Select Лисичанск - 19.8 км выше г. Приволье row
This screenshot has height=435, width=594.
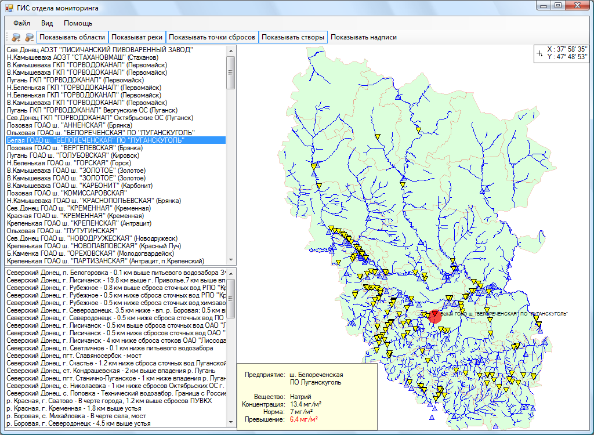[x=116, y=280]
